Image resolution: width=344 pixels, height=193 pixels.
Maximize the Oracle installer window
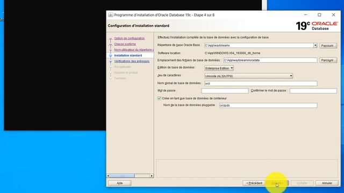point(319,15)
